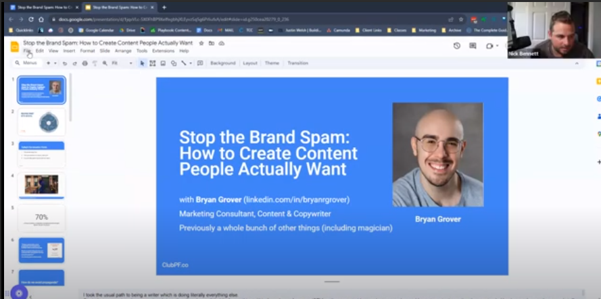Open the Arrange menu
This screenshot has height=299, width=601.
click(x=123, y=51)
